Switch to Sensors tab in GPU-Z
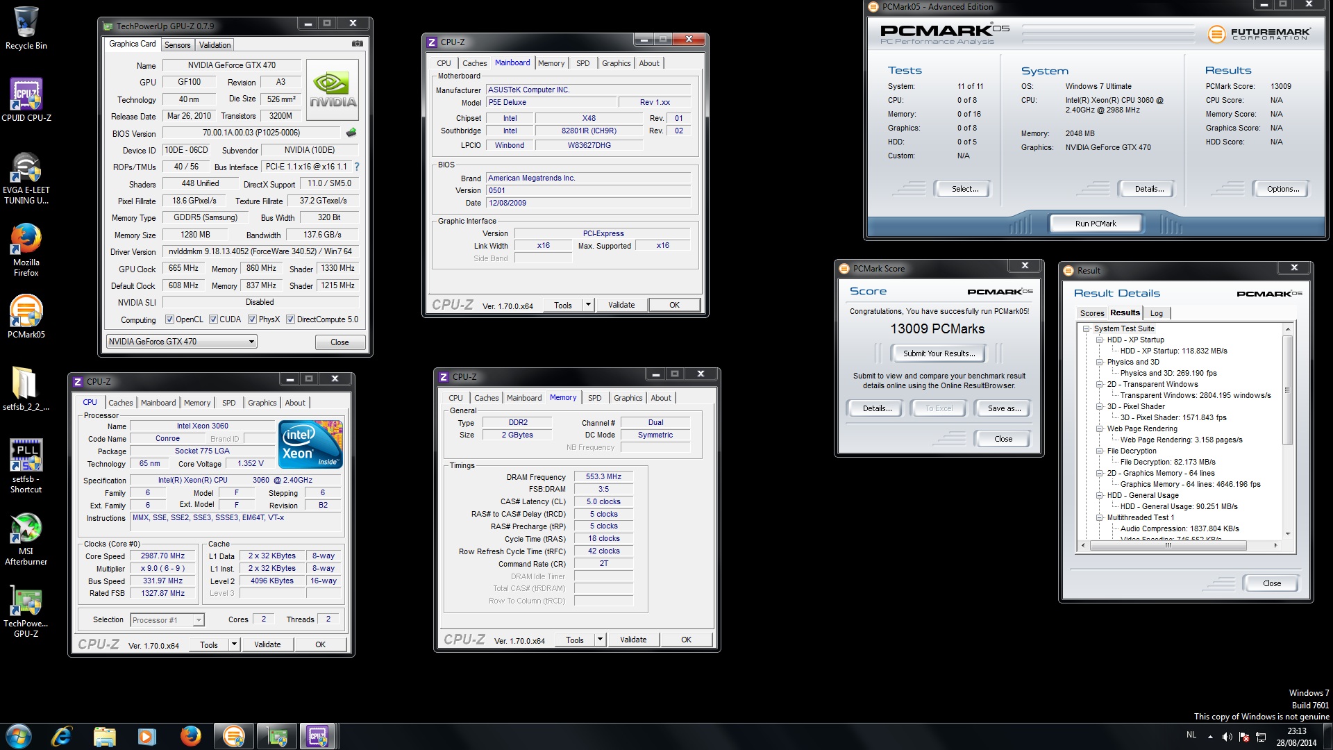1333x750 pixels. pyautogui.click(x=177, y=45)
